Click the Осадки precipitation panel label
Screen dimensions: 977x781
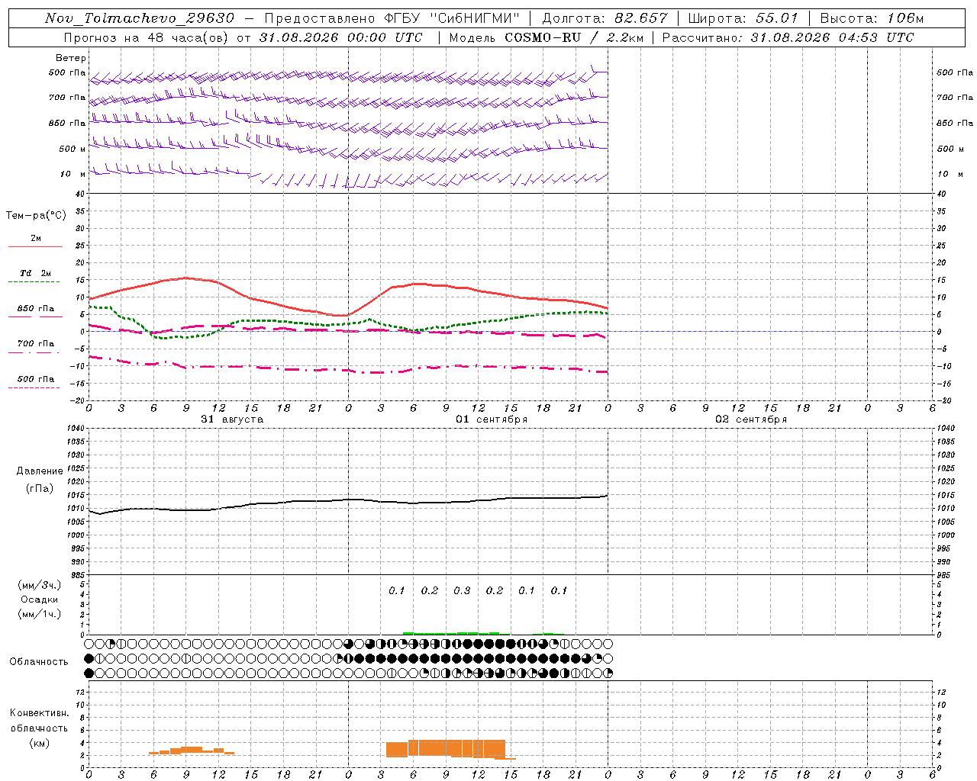(x=40, y=599)
